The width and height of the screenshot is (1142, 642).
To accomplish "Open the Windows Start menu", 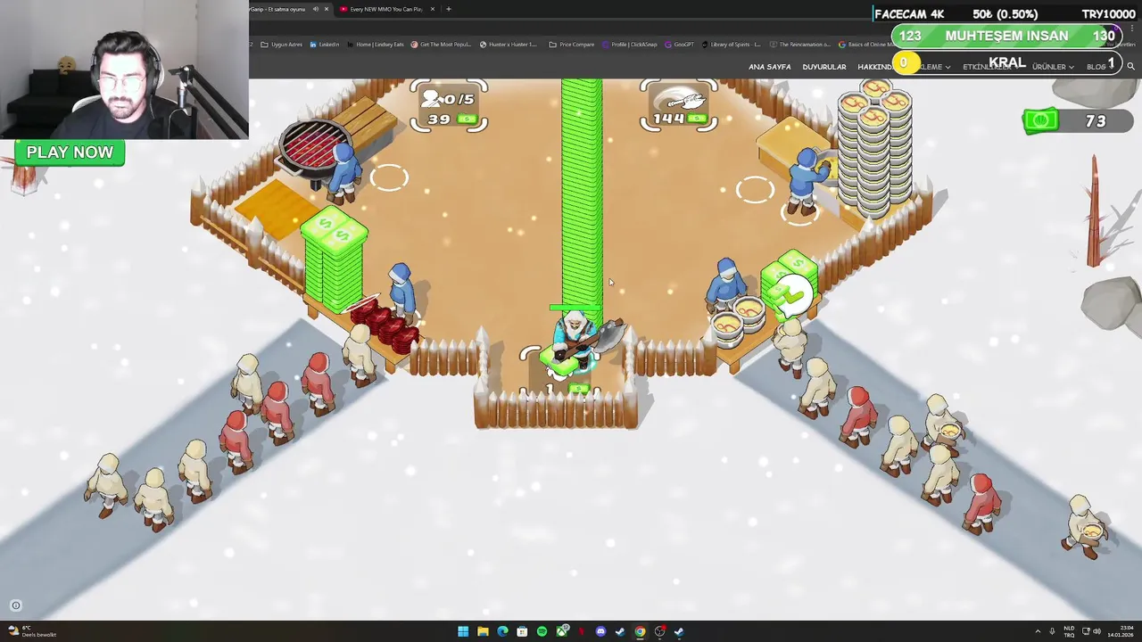I will pos(463,631).
